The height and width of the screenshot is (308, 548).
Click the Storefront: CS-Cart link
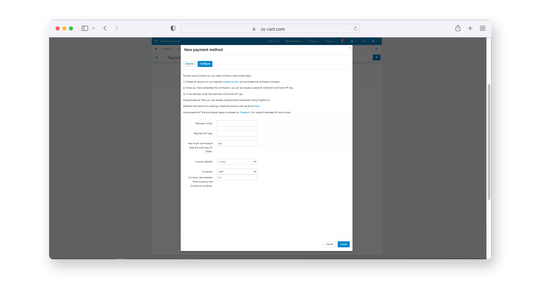(x=170, y=41)
